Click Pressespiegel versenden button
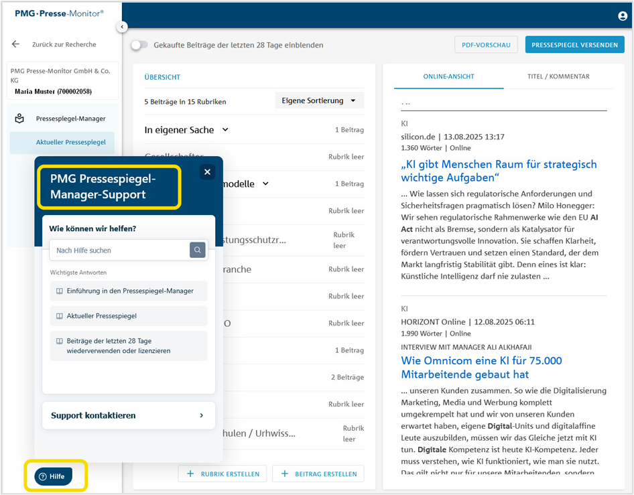Screen dimensions: 634x495 574,45
